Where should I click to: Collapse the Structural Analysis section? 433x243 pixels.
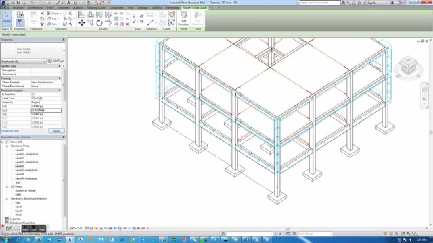coord(59,90)
